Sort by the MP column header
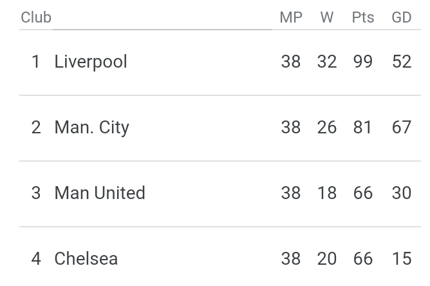The height and width of the screenshot is (286, 430). (291, 17)
